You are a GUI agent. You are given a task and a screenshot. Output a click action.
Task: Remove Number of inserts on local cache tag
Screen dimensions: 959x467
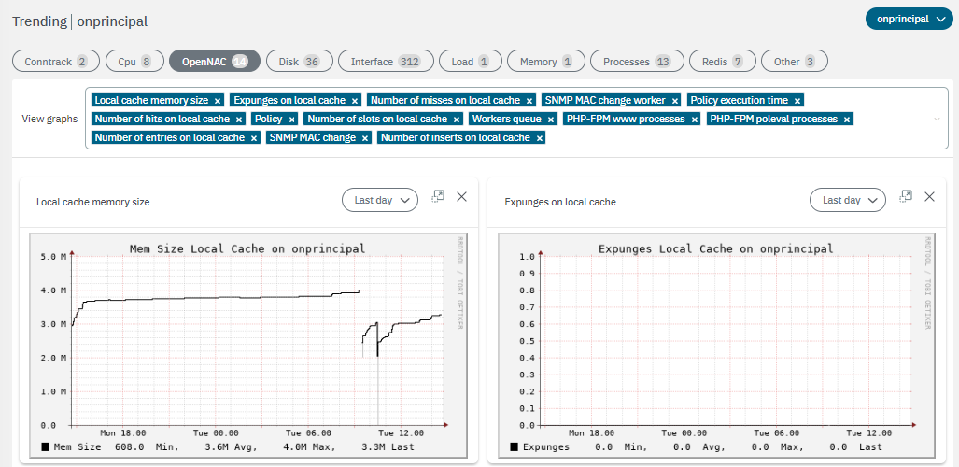539,138
